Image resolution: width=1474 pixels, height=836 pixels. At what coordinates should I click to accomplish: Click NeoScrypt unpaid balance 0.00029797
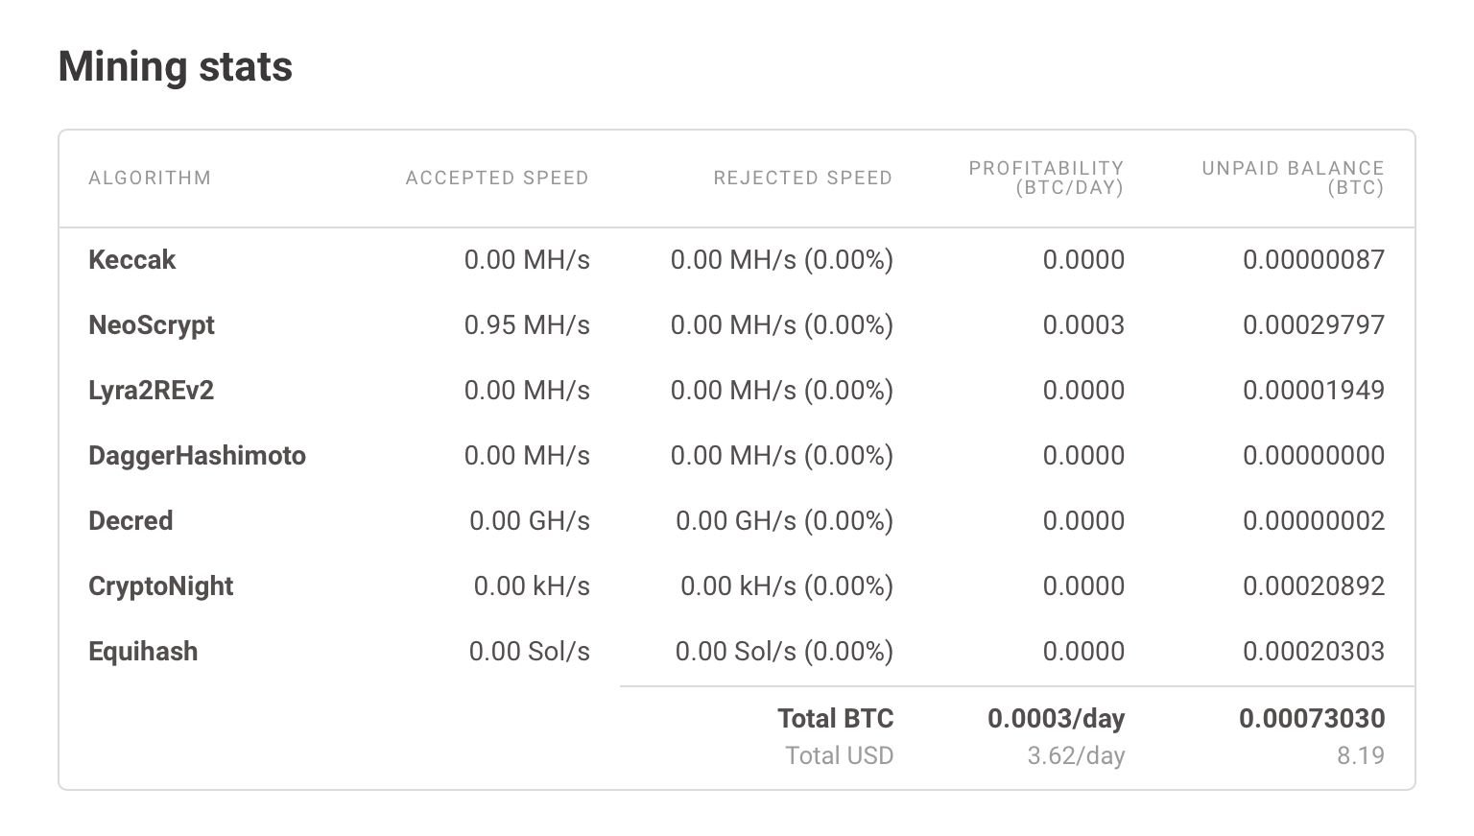[1314, 325]
